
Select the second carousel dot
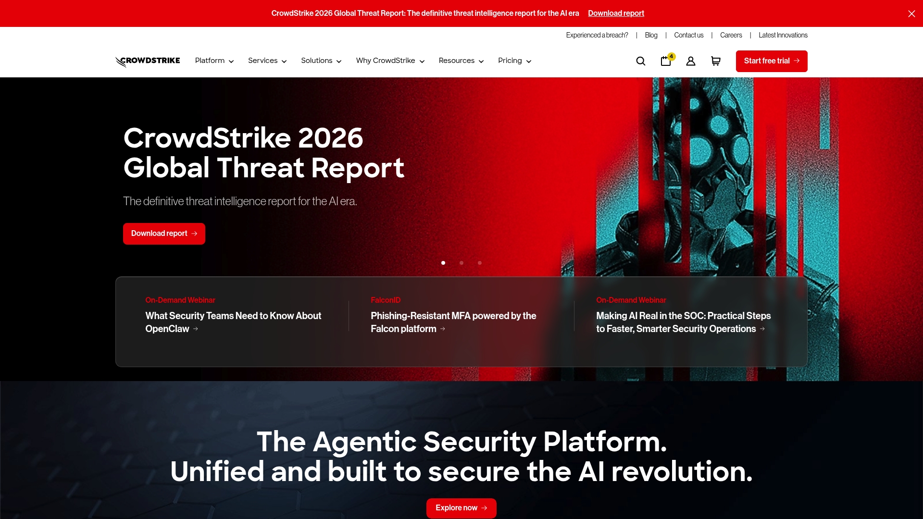[461, 263]
